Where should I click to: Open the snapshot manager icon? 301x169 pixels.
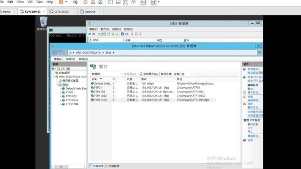(x=100, y=2)
